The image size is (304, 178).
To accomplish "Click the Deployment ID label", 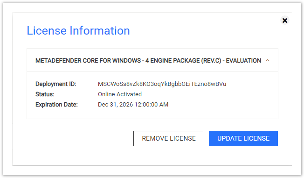I will click(56, 84).
